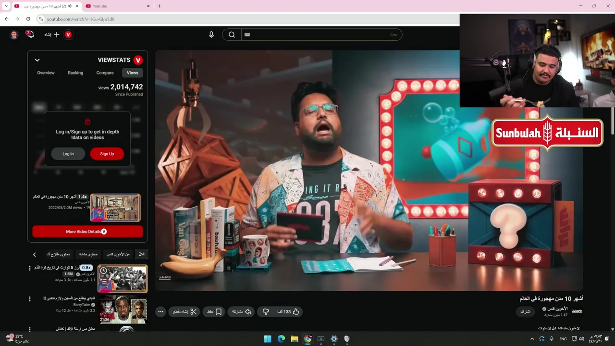Screen dimensions: 615x346
Task: Open Settings gear from taskbar
Action: (x=334, y=339)
